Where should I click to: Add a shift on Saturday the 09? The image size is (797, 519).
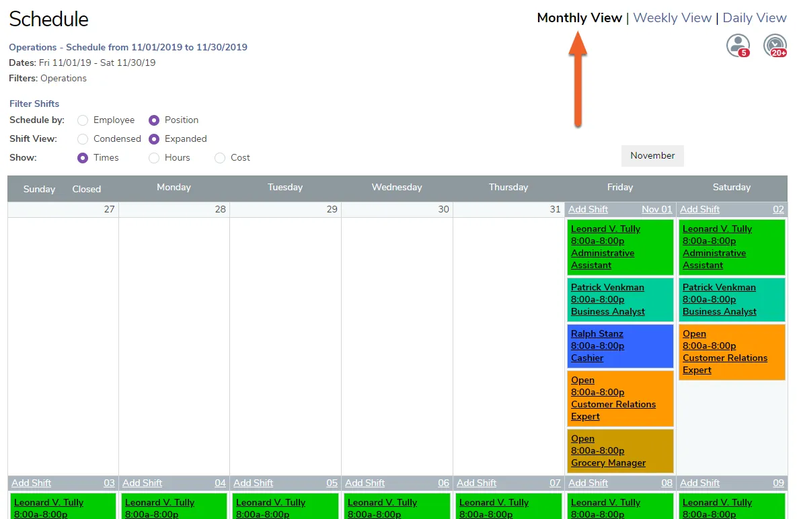(x=700, y=483)
